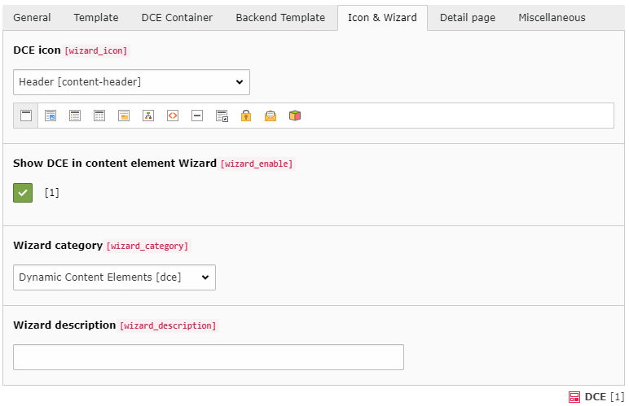Switch to the Miscellaneous tab
This screenshot has height=406, width=629.
pos(552,18)
